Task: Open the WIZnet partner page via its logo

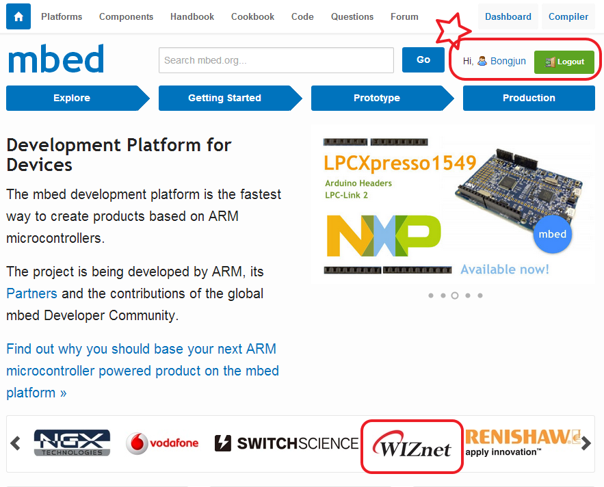Action: point(412,446)
